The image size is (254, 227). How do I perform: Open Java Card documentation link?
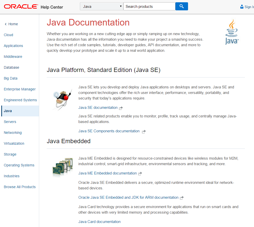coord(100,222)
